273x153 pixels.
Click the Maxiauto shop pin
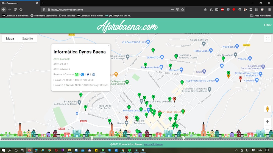point(181,70)
